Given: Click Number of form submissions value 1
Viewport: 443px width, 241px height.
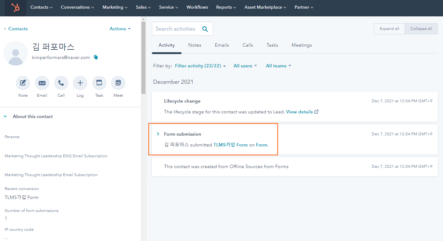Looking at the screenshot, I should [6, 218].
